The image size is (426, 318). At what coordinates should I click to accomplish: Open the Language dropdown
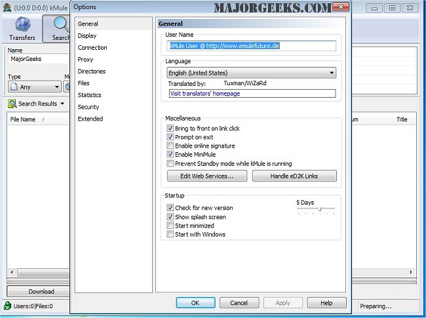click(x=251, y=73)
